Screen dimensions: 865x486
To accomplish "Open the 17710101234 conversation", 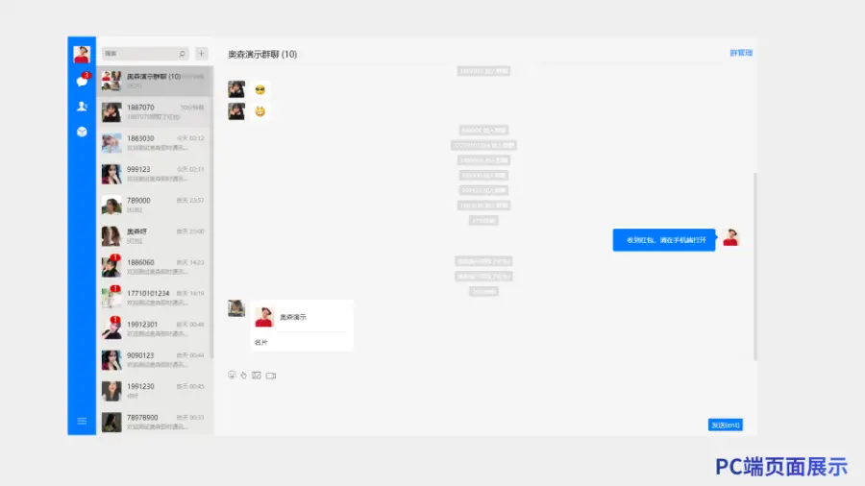I will 154,297.
